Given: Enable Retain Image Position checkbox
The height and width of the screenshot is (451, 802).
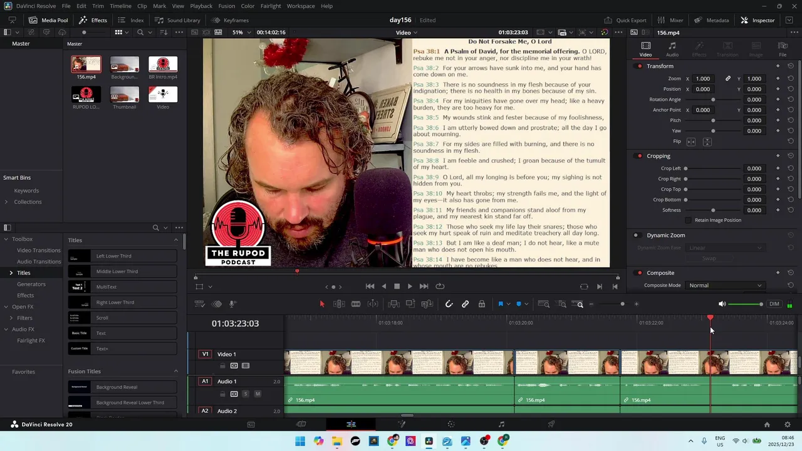Looking at the screenshot, I should click(x=688, y=220).
